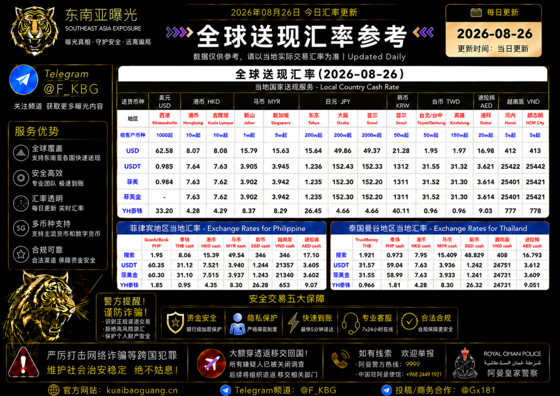Click the checkmark circle icon for 合法合规
560x396 pixels.
pos(409,321)
